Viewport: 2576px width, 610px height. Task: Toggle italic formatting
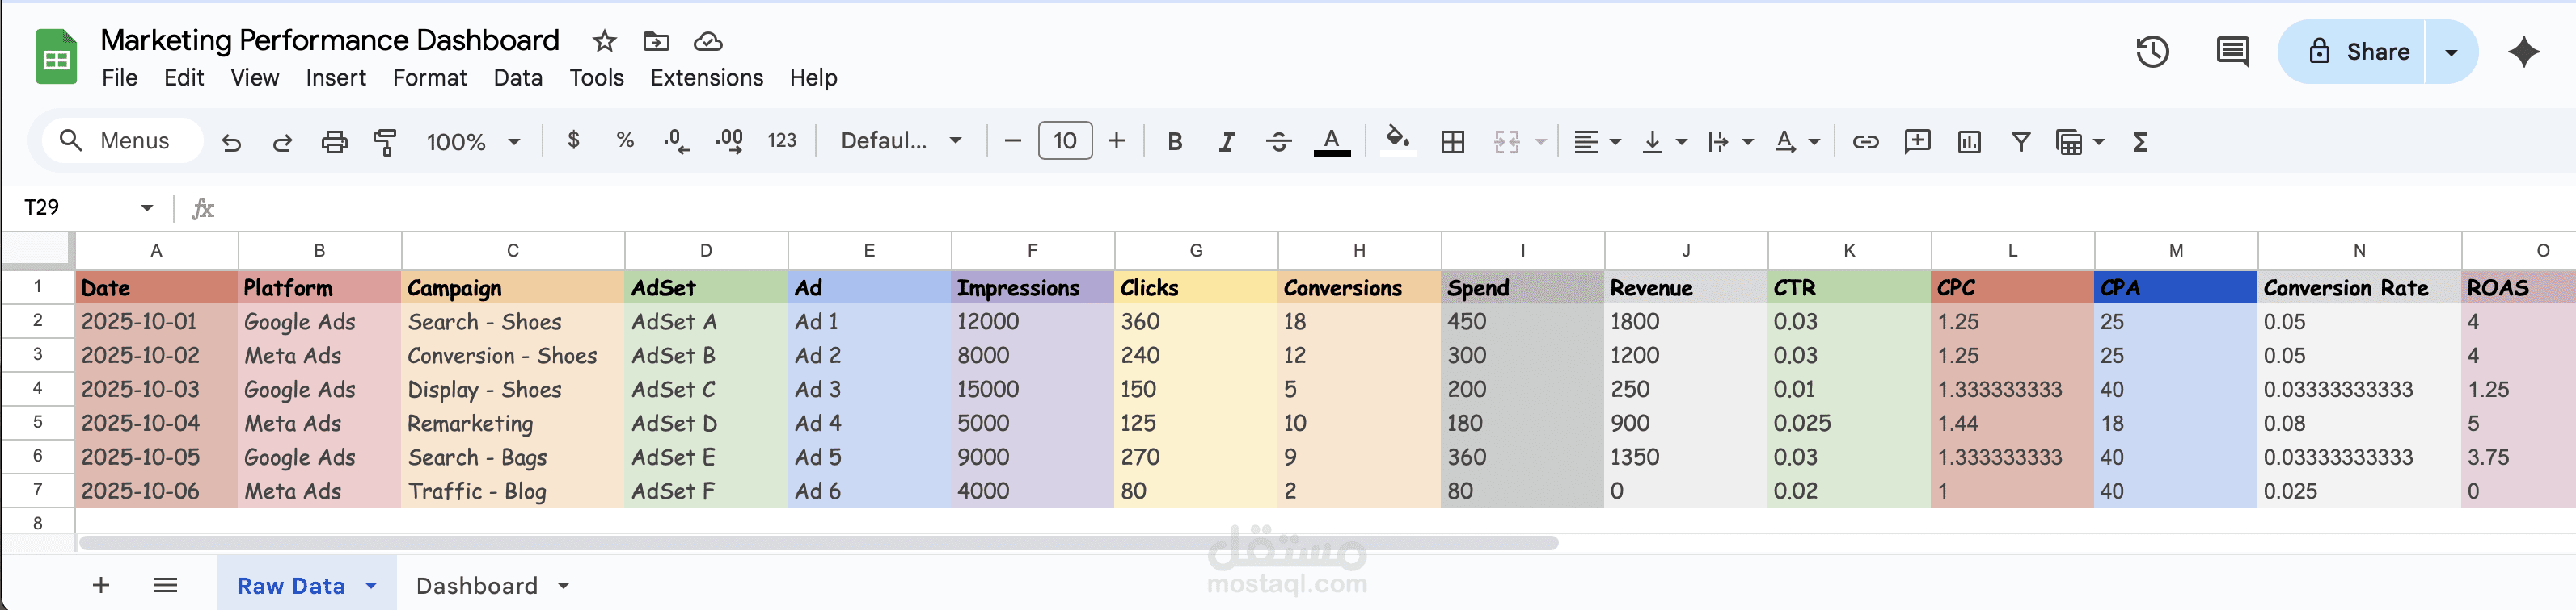coord(1227,142)
